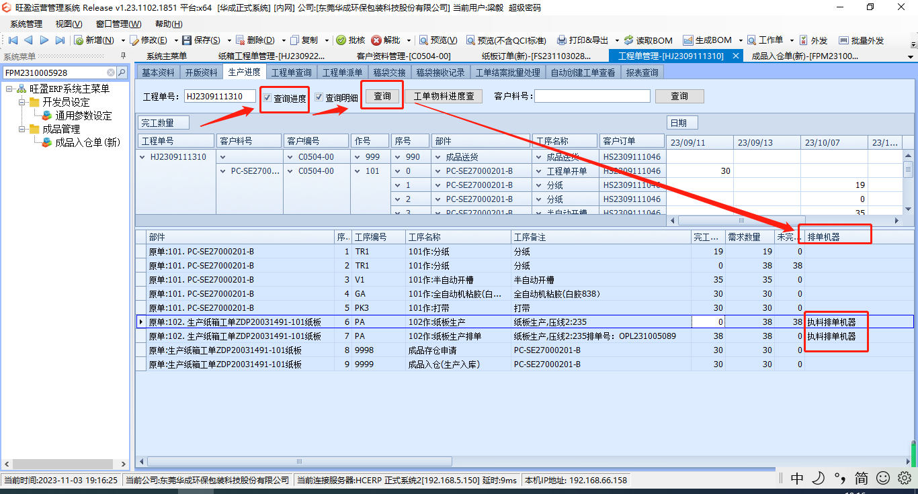Open the 修改(E) dropdown arrow
The height and width of the screenshot is (494, 918).
(175, 40)
